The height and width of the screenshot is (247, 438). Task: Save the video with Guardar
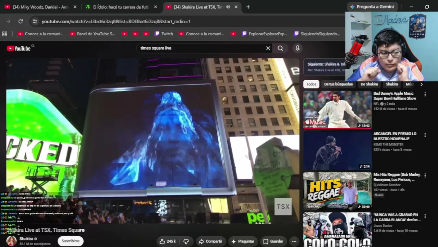273,242
